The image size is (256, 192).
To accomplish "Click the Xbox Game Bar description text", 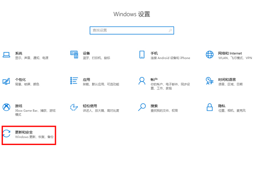I will 35,113.
